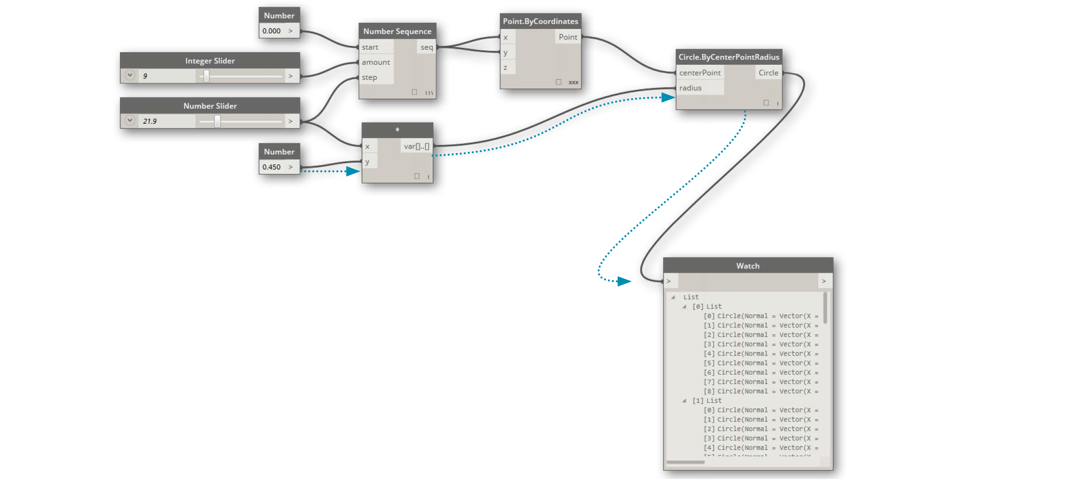Toggle the preview checkbox on Point.ByCoordinates

558,82
